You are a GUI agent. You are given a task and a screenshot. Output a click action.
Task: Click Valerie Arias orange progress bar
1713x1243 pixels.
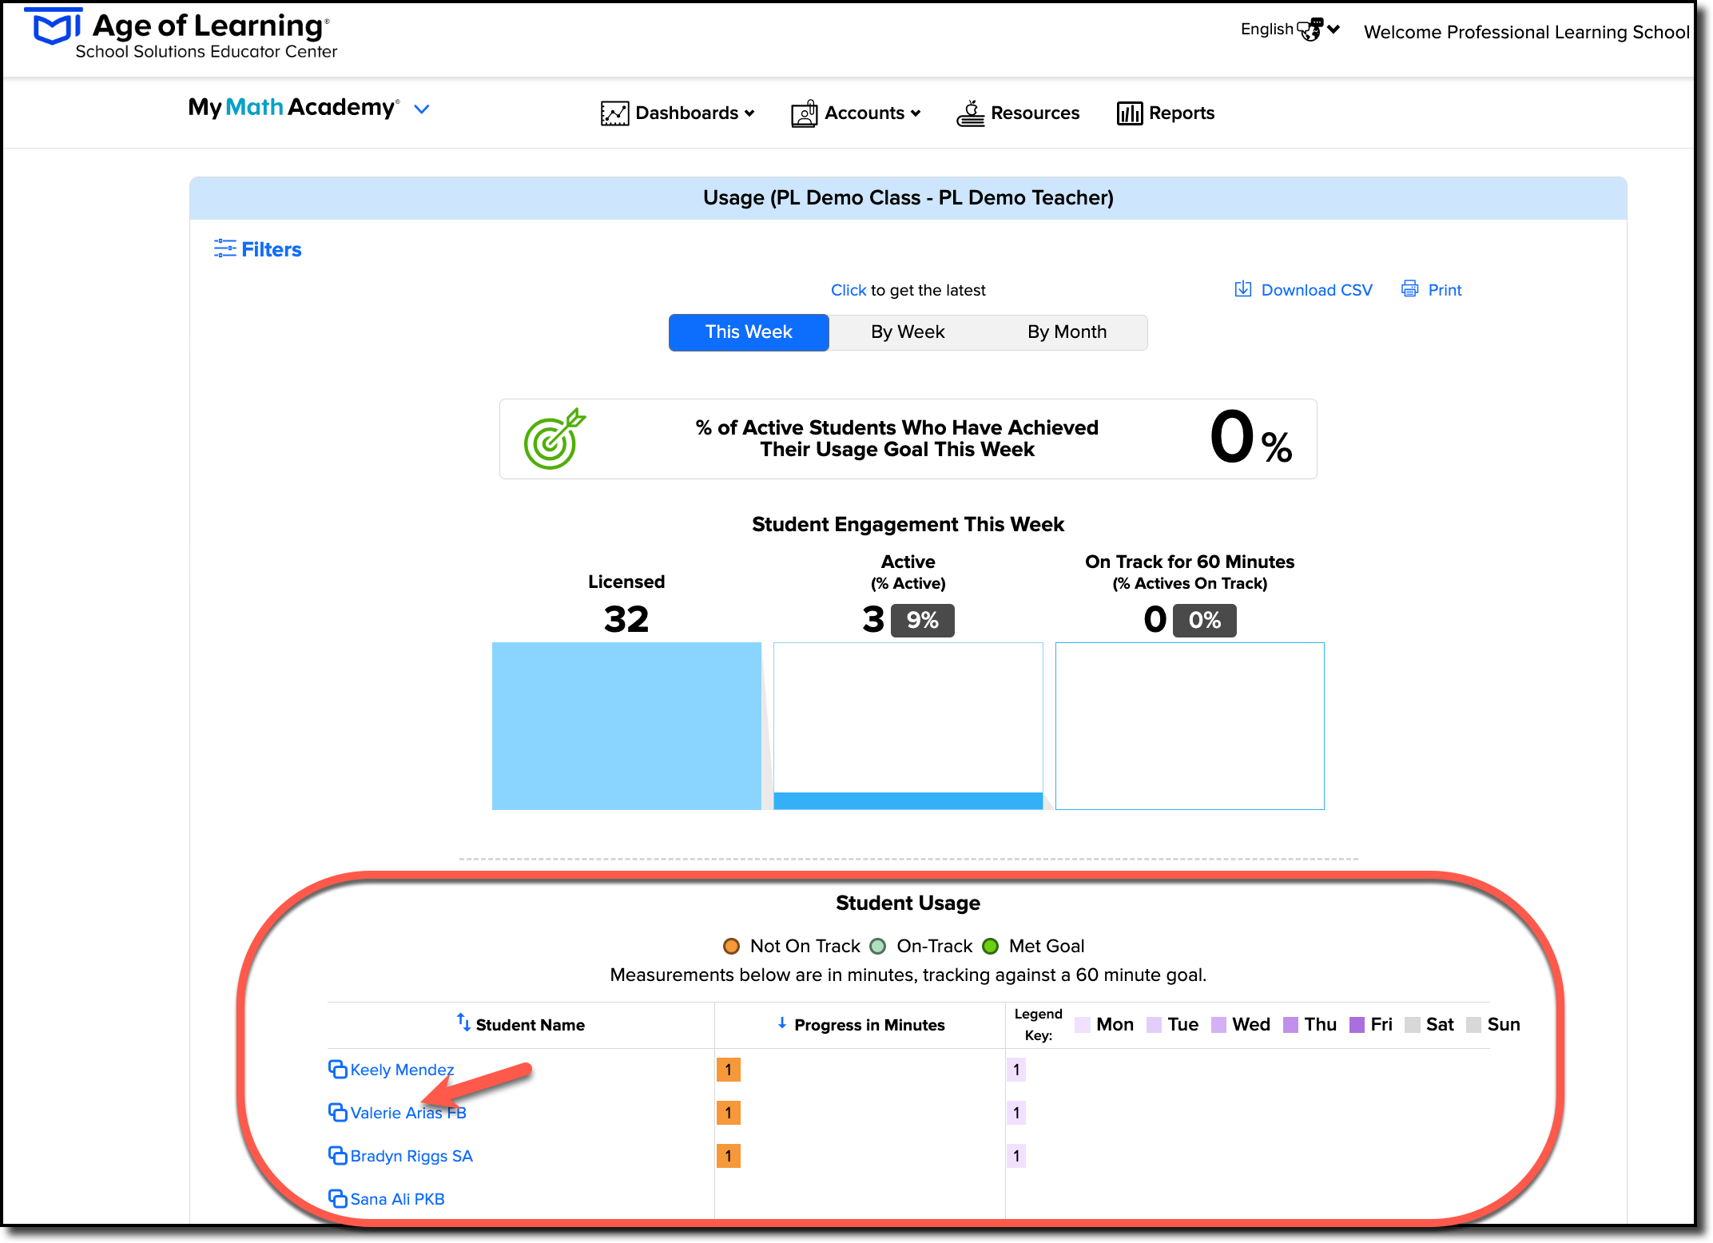pyautogui.click(x=729, y=1113)
